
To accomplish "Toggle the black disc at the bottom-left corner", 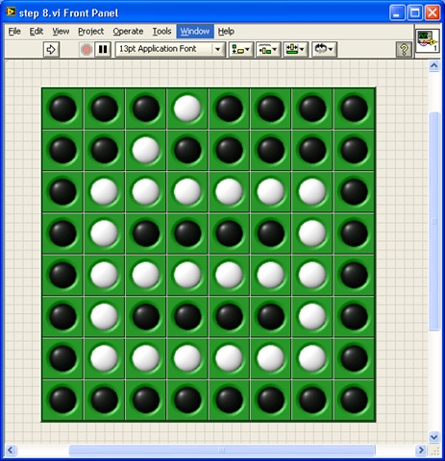I will [62, 400].
